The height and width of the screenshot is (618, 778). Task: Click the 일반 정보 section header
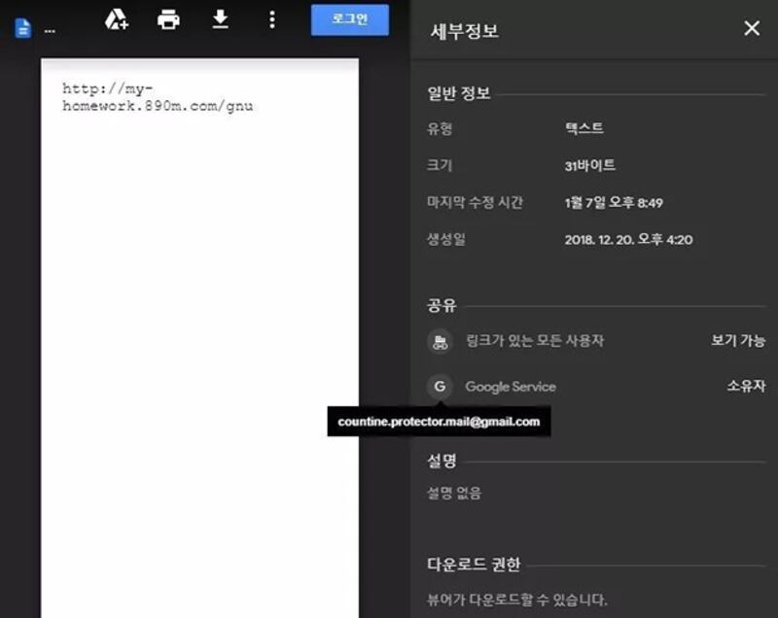(x=459, y=94)
